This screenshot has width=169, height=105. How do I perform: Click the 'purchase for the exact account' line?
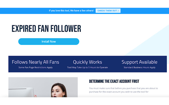pyautogui.click(x=119, y=92)
